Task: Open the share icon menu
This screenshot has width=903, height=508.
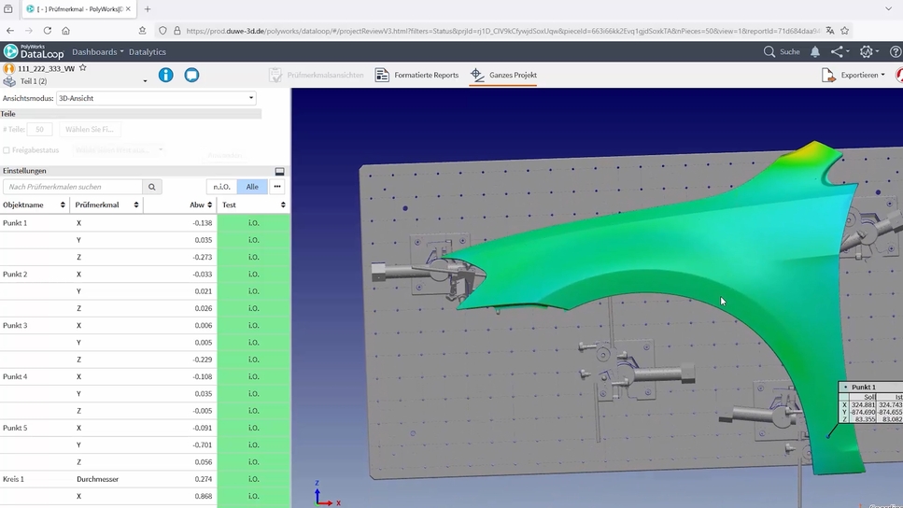Action: [x=838, y=52]
